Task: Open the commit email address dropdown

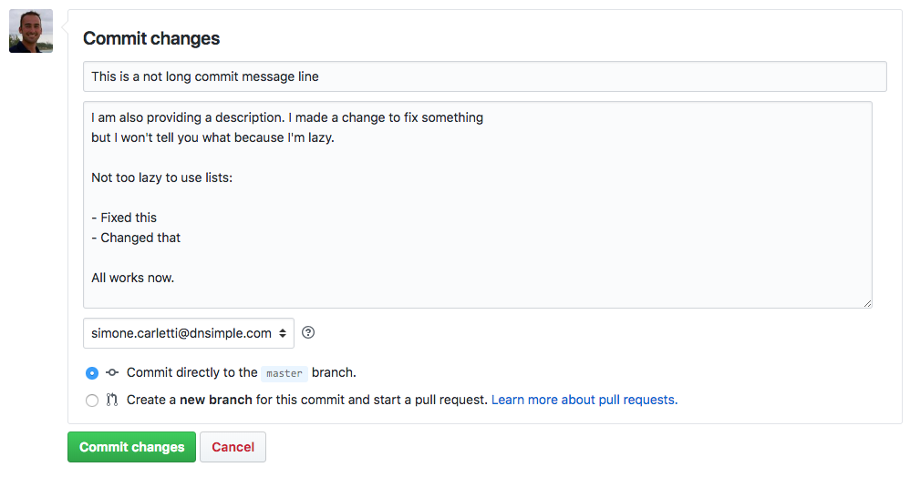Action: tap(188, 333)
